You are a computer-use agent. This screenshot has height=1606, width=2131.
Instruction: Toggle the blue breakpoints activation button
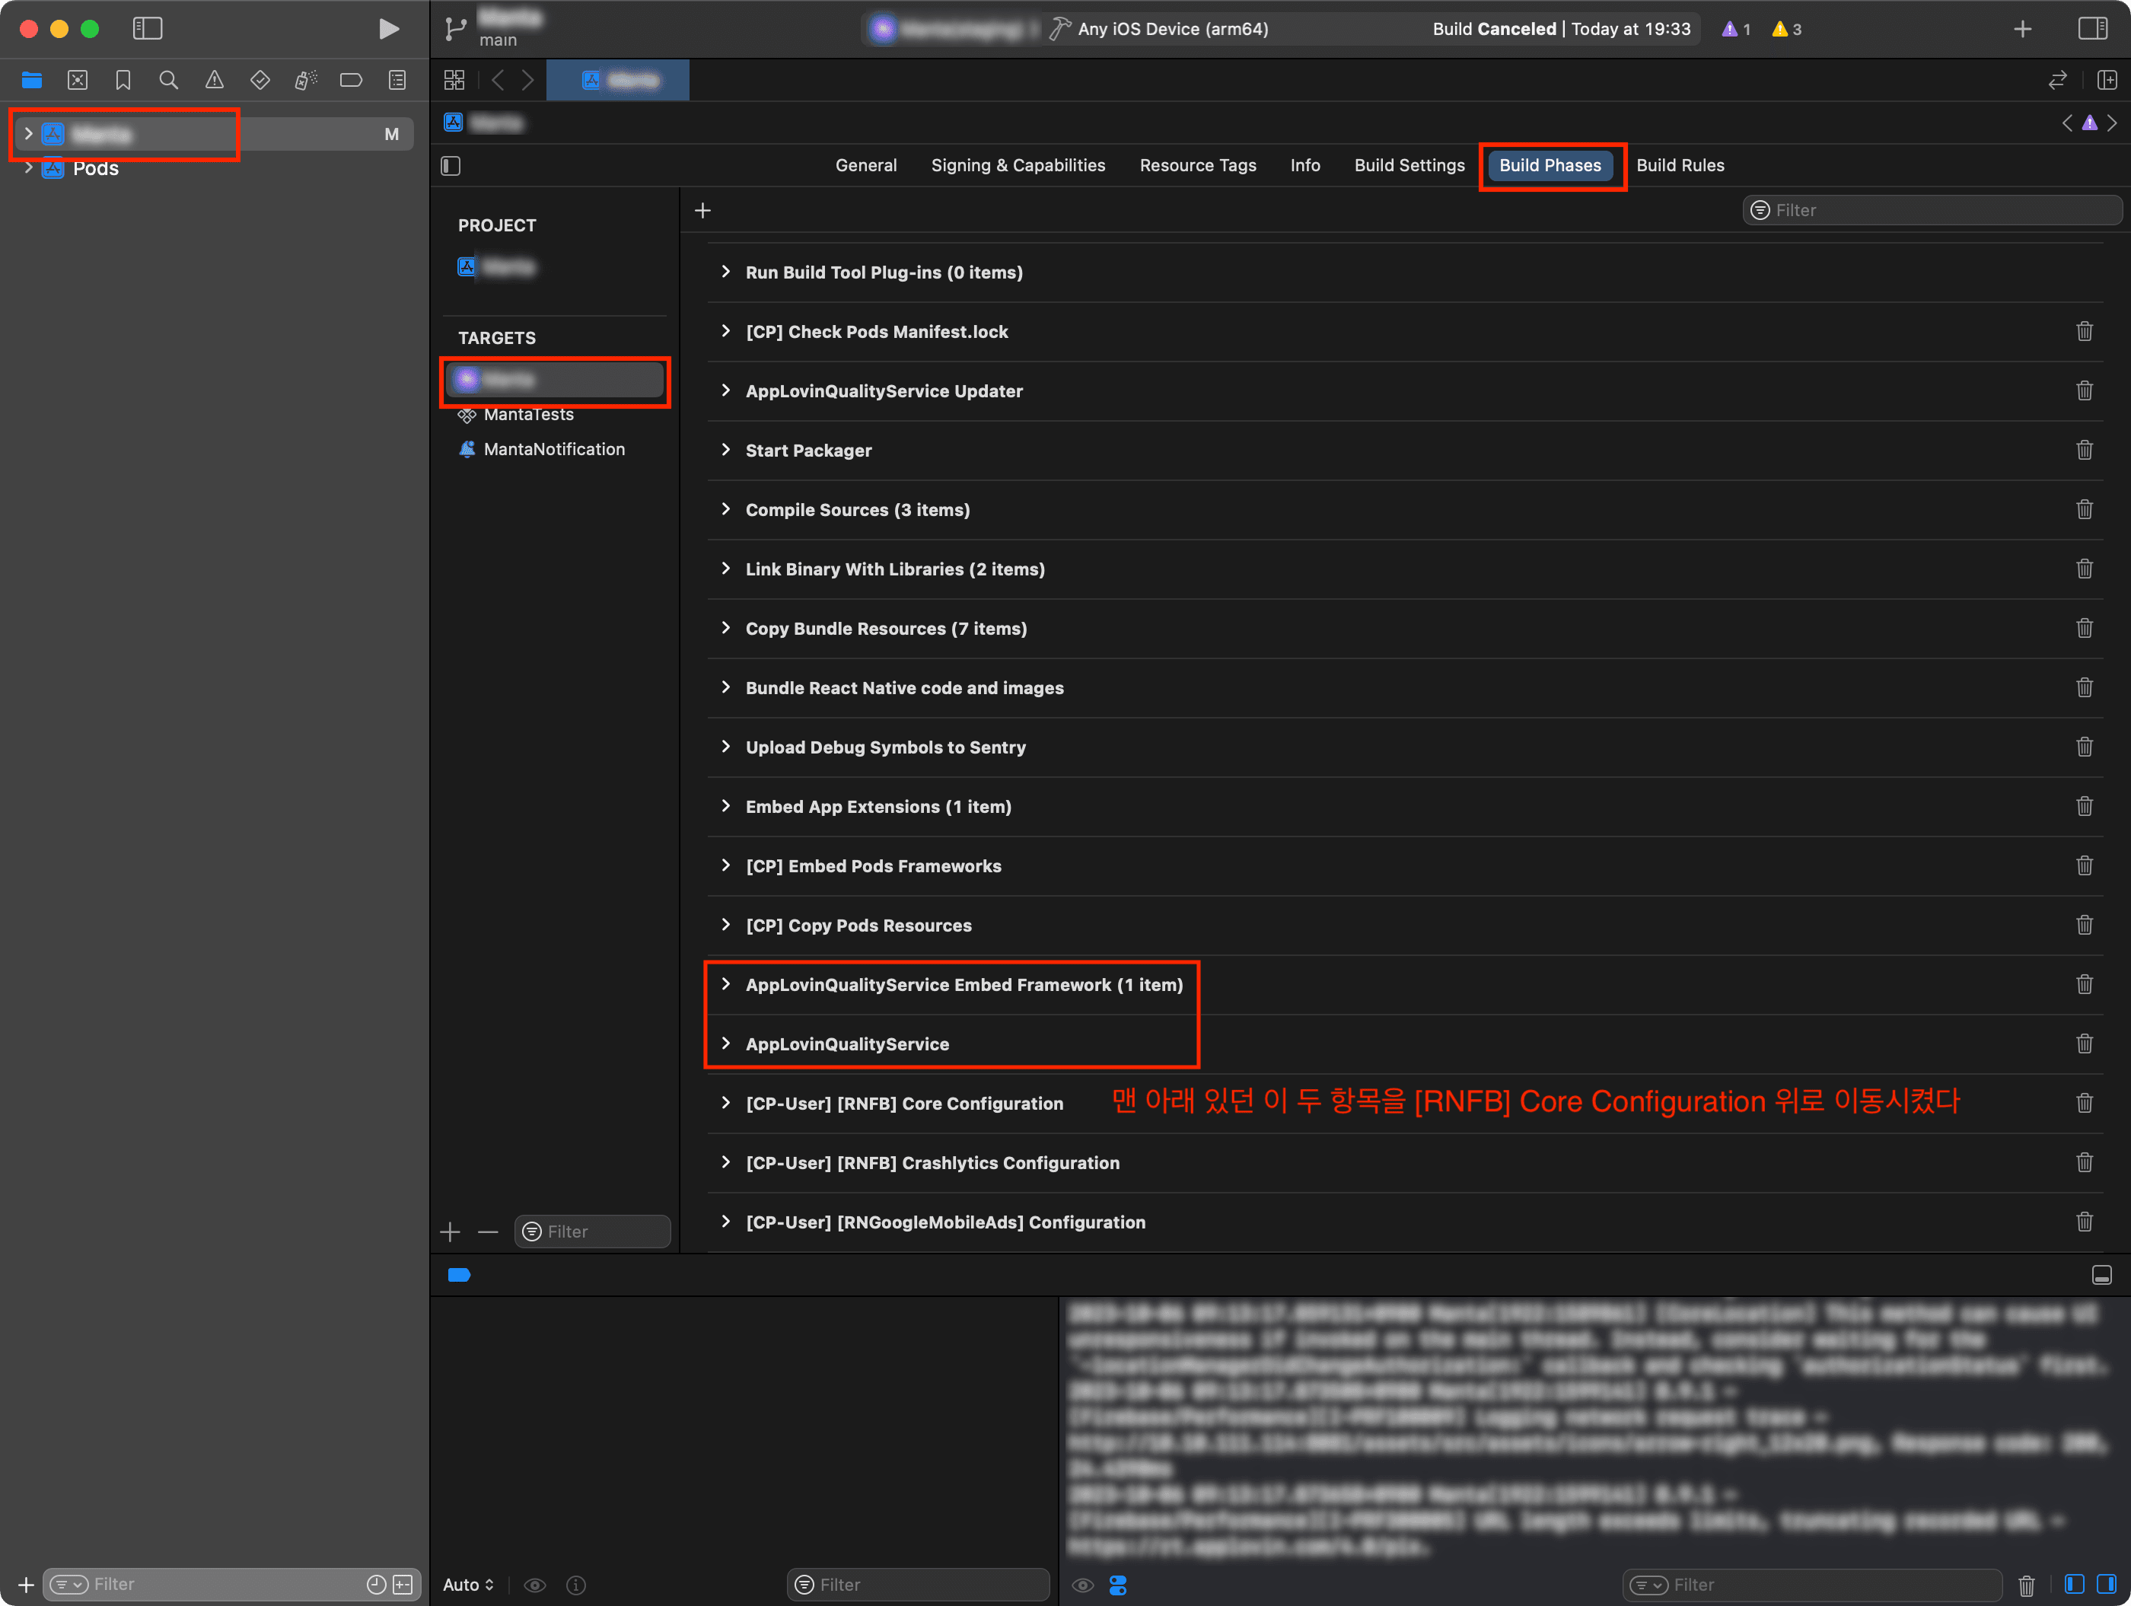click(459, 1275)
